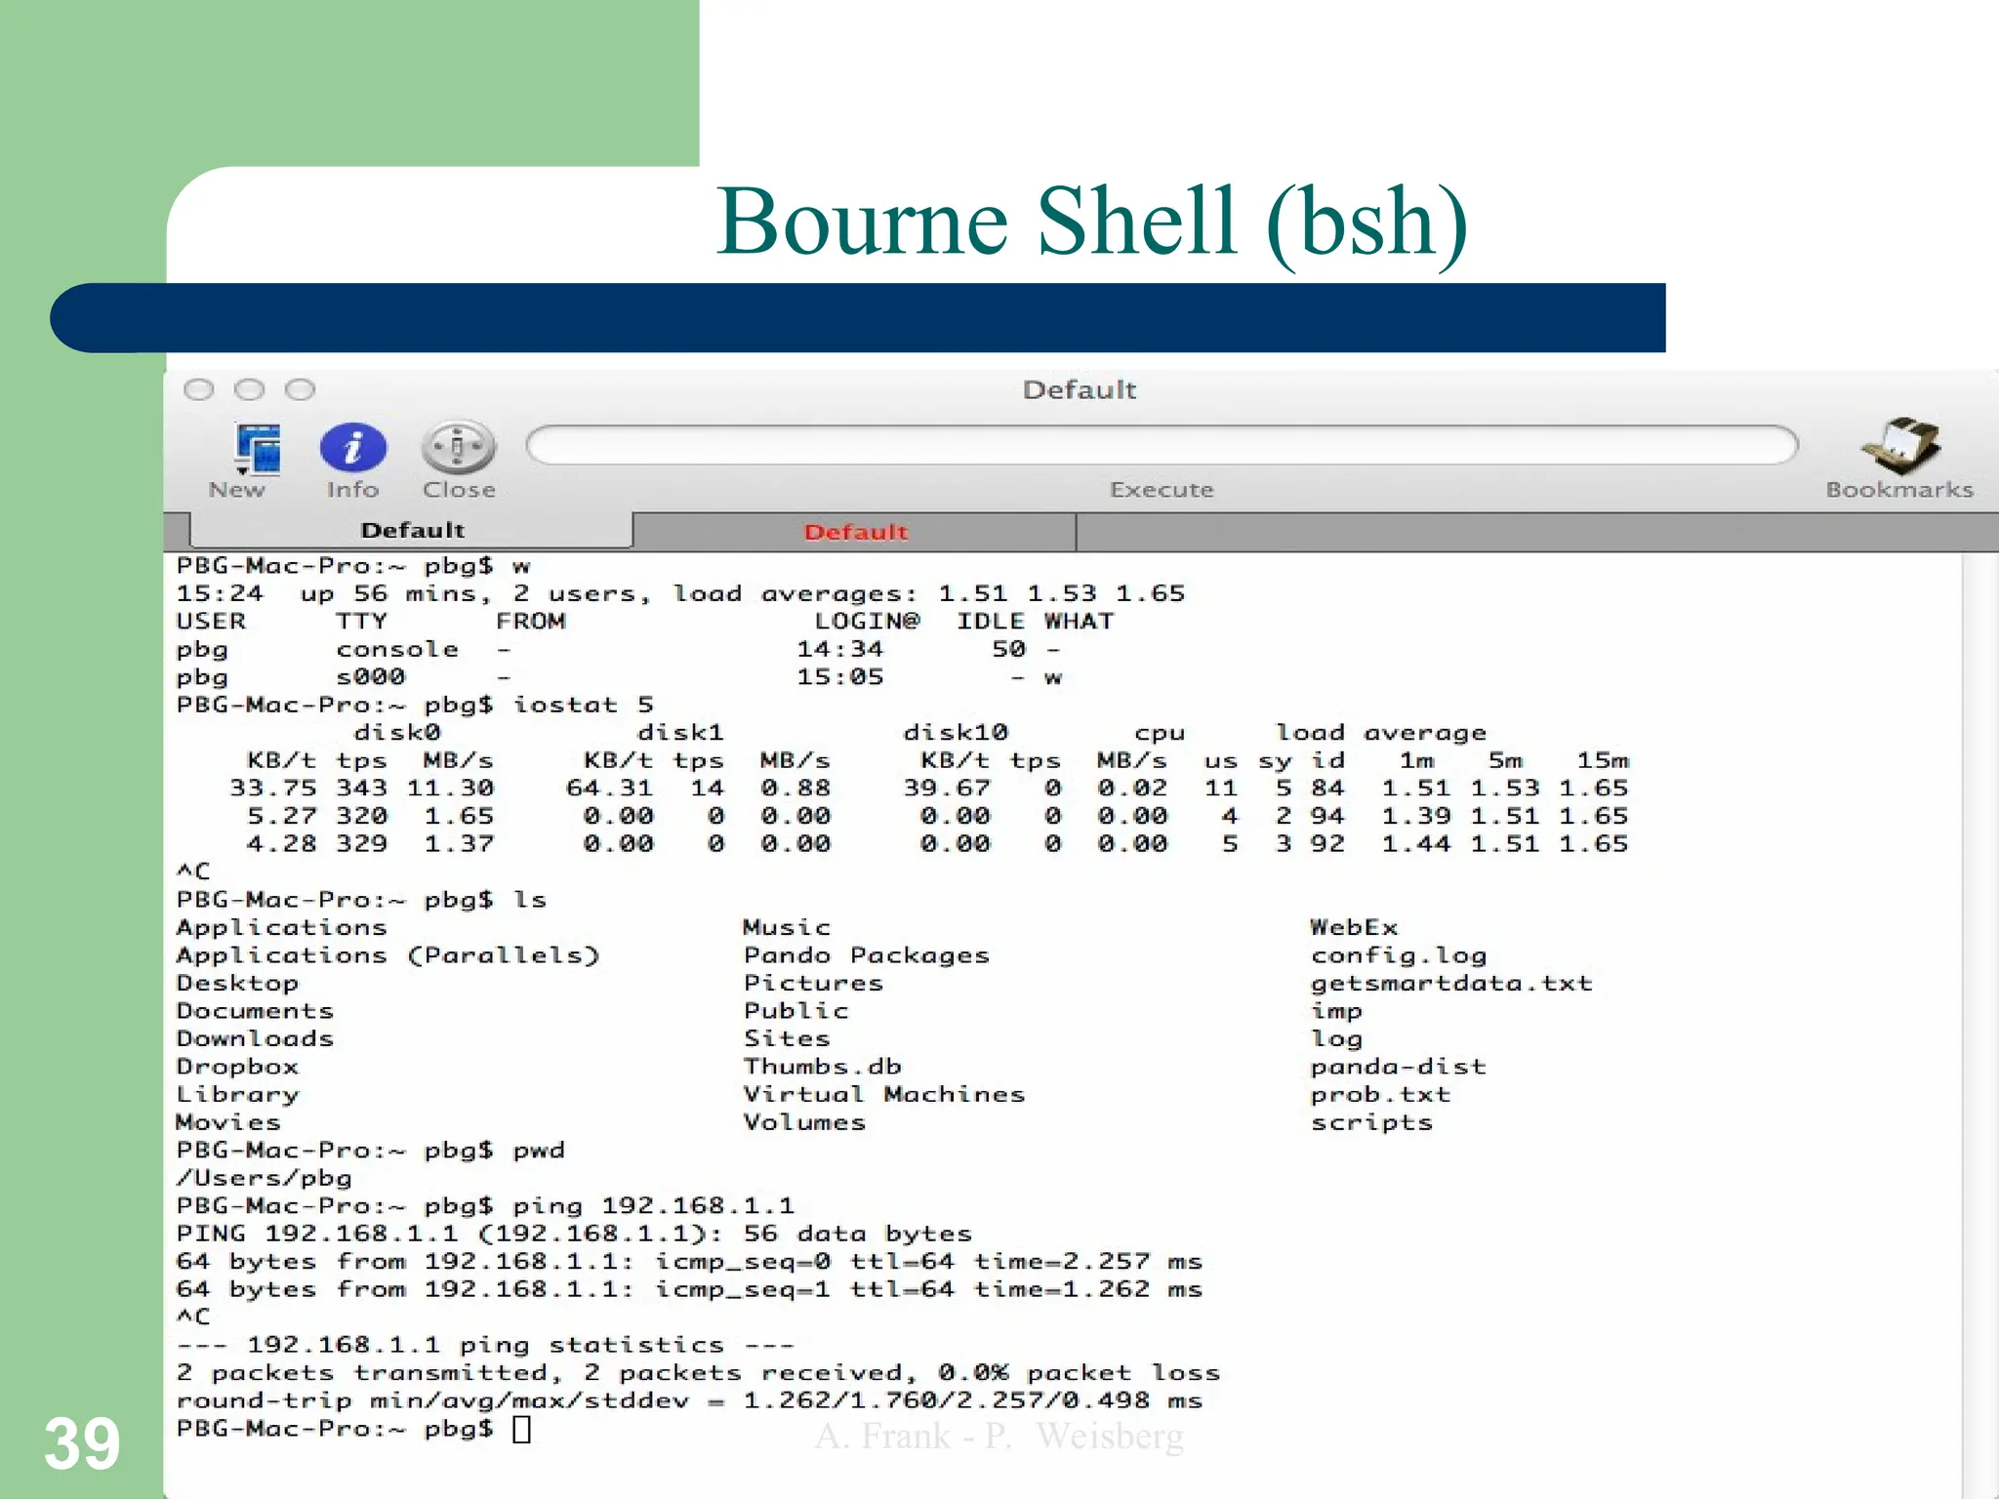The height and width of the screenshot is (1499, 1999).
Task: Click the 'Bookmarks' text label
Action: 1899,490
